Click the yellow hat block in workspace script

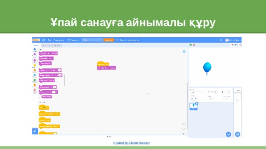point(103,64)
